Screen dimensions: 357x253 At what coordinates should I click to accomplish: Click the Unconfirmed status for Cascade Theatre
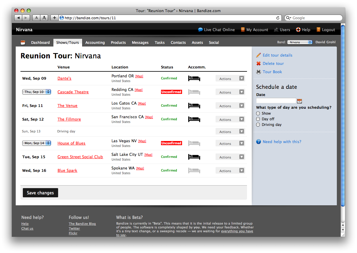coord(171,92)
